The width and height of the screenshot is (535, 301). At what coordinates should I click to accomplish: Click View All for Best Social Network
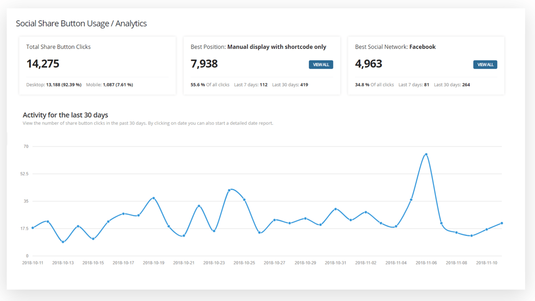[x=485, y=64]
